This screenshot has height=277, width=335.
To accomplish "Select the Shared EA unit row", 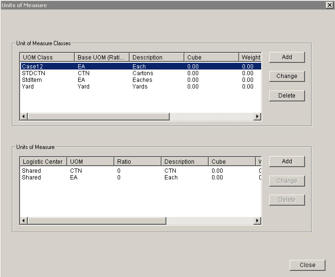I will 141,178.
